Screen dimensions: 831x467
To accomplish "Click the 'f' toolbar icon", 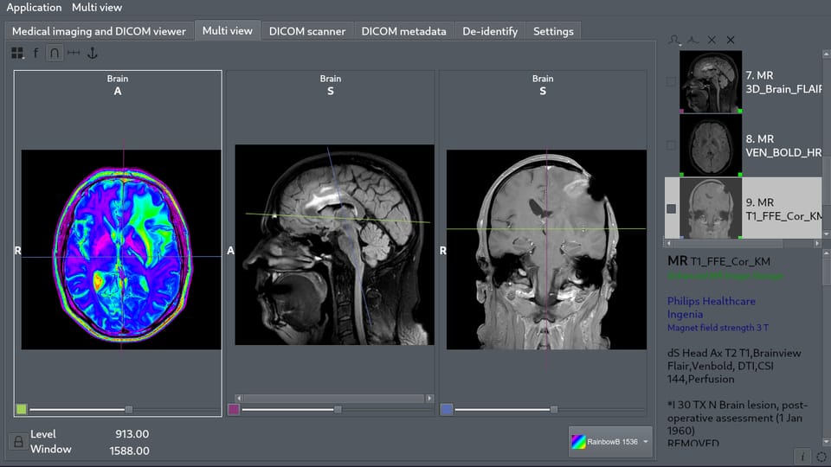I will [35, 53].
